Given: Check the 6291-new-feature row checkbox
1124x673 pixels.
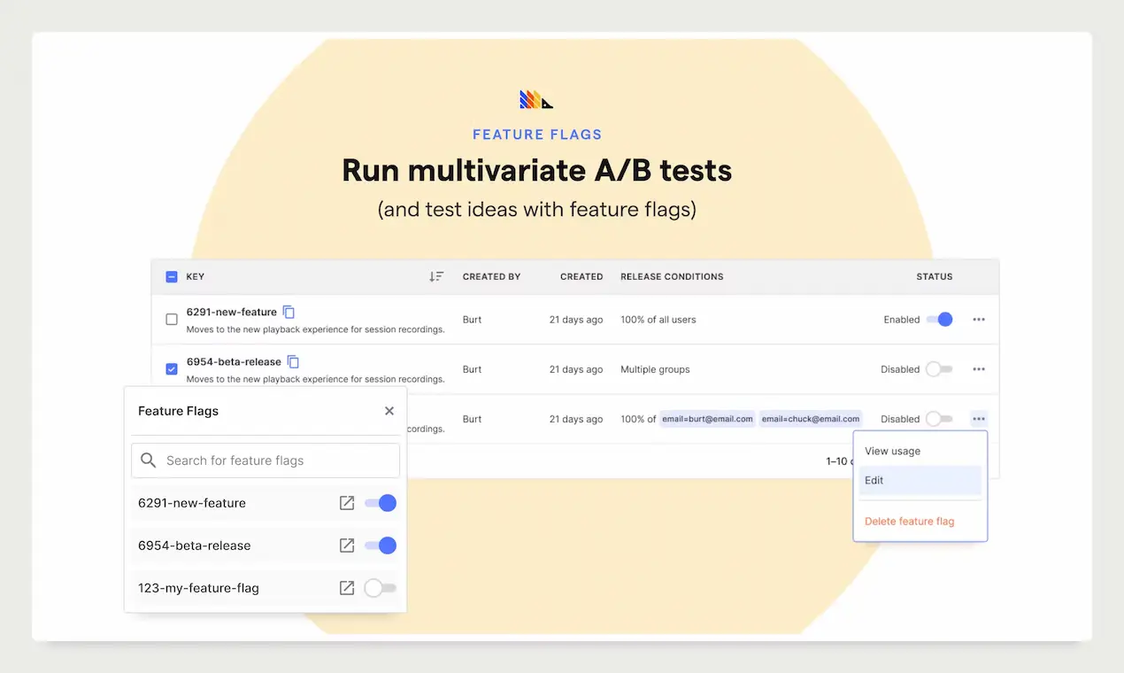Looking at the screenshot, I should [172, 320].
